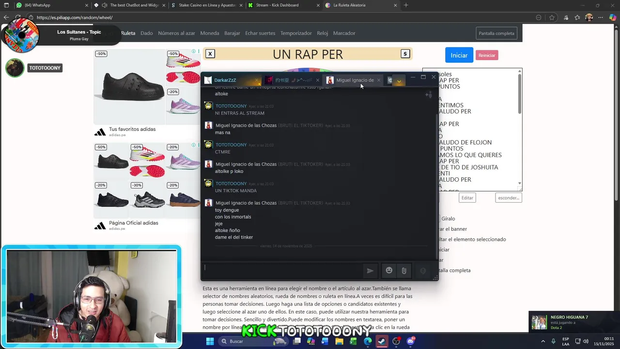Click the system tray microphone icon
This screenshot has width=620, height=349.
click(553, 341)
